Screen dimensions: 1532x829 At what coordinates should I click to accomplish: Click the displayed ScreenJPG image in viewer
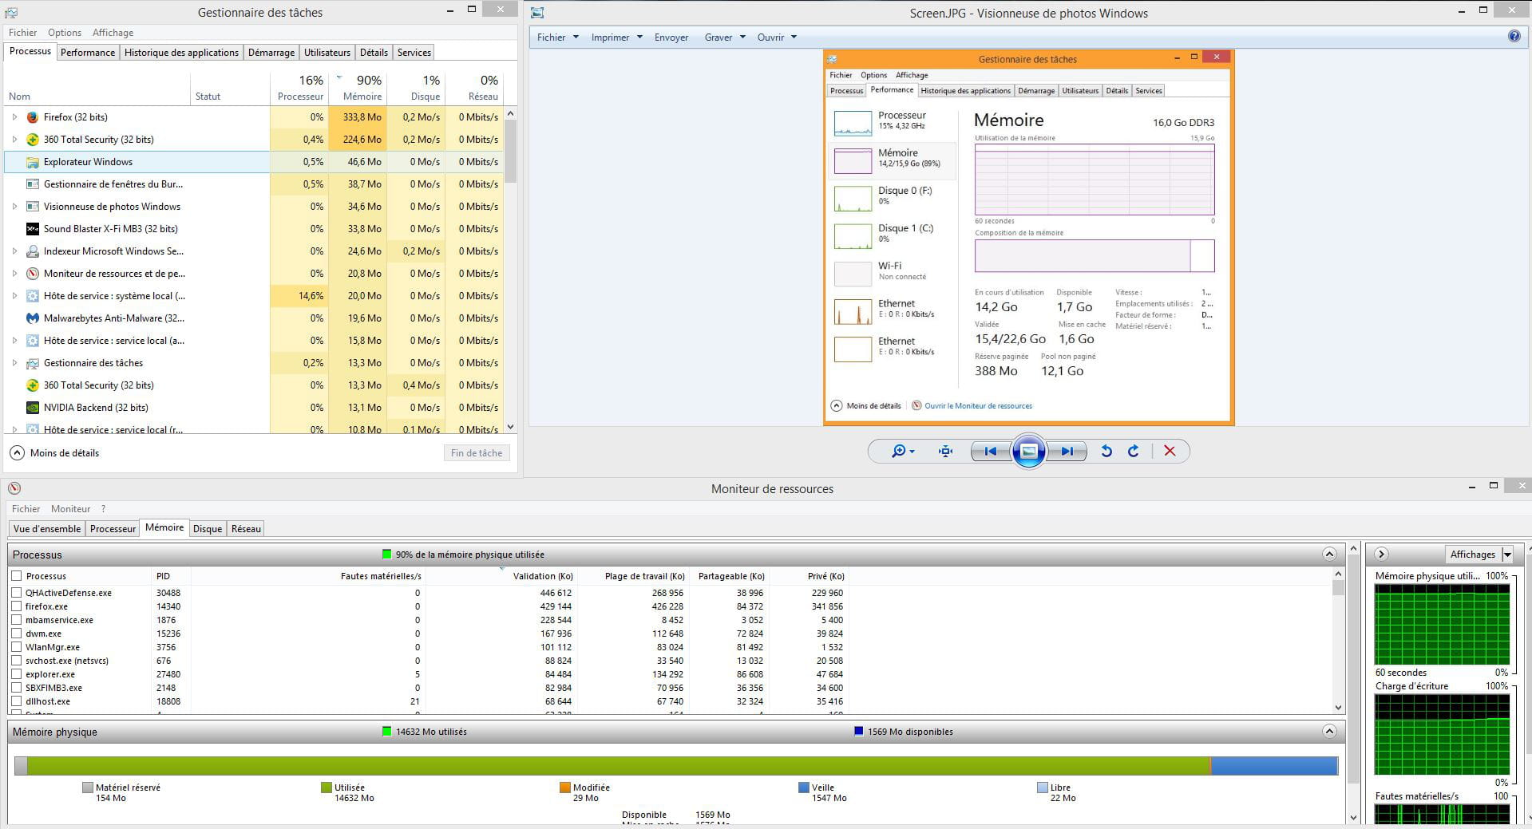[x=1029, y=238]
